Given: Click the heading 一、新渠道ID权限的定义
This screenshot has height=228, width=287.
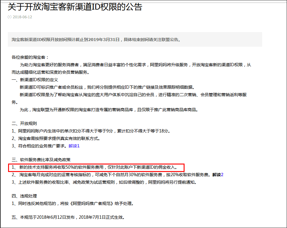Looking at the screenshot, I should 35,80.
